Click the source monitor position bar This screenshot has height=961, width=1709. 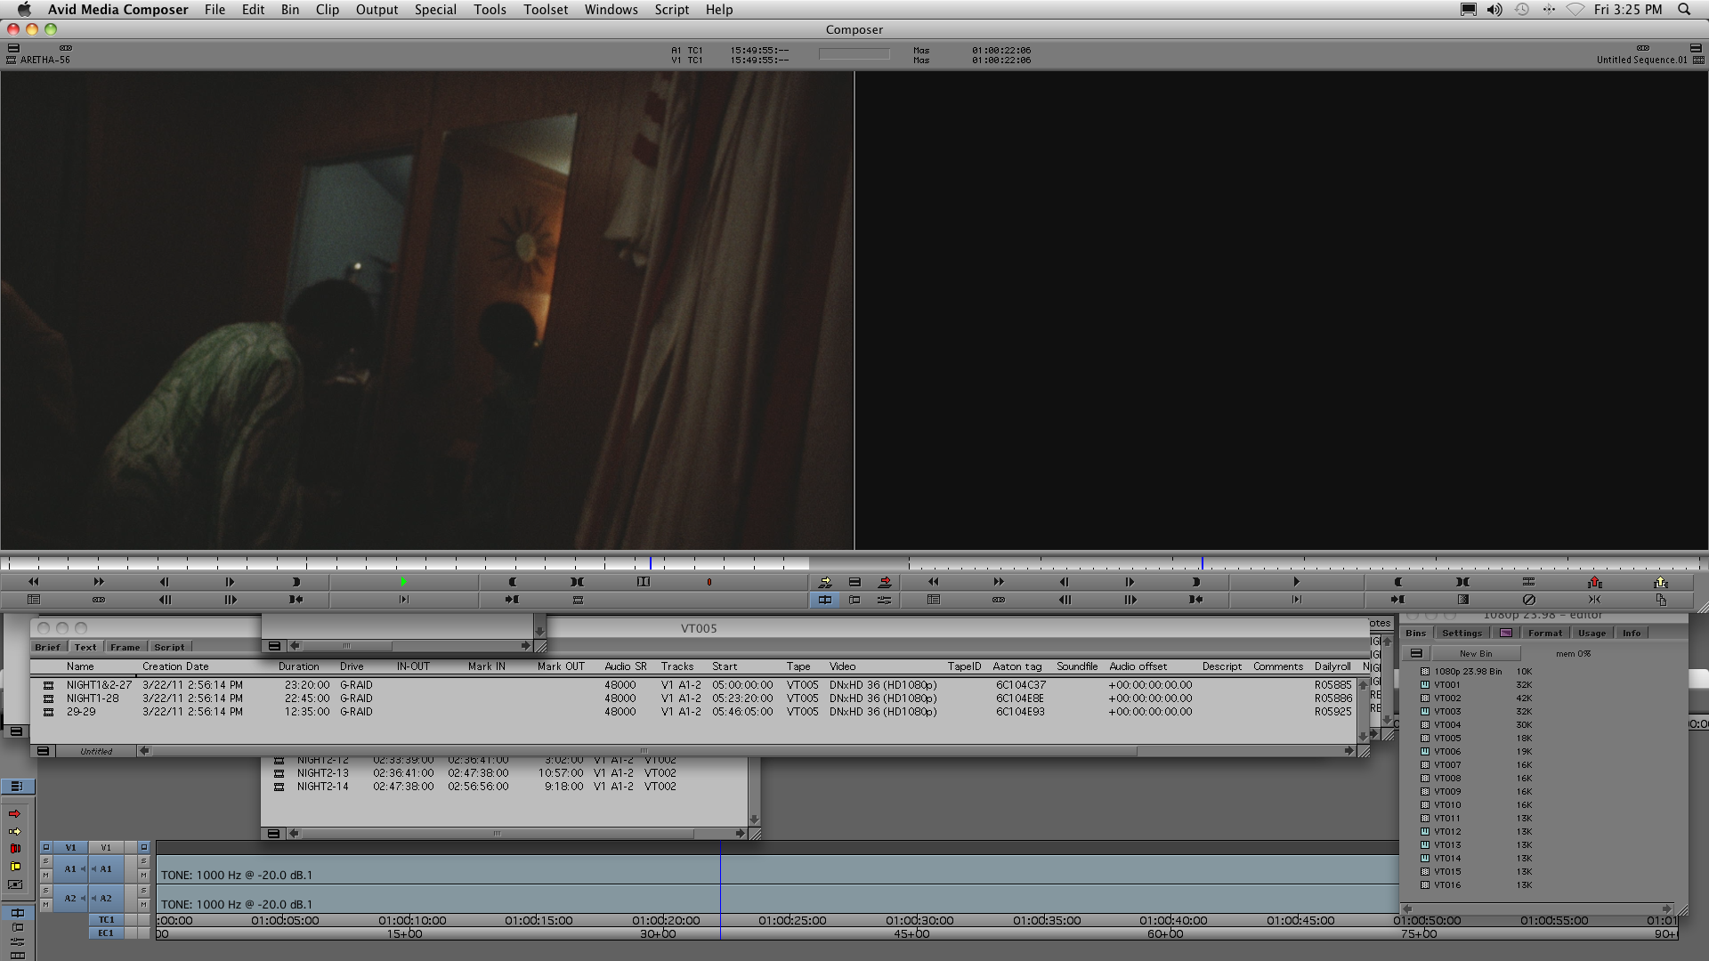[401, 563]
